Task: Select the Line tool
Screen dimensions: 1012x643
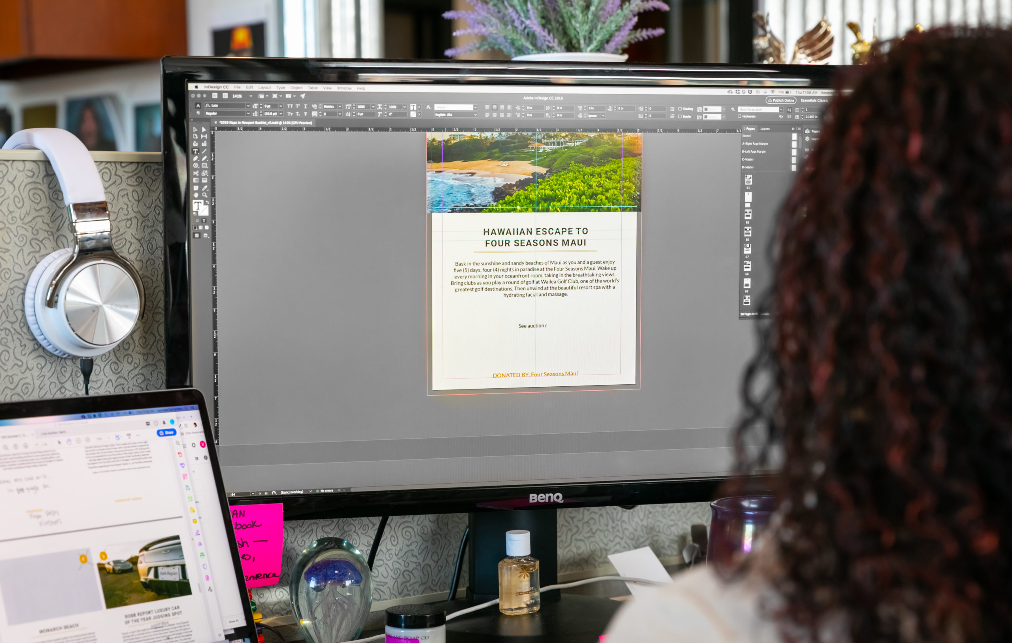Action: pyautogui.click(x=204, y=151)
